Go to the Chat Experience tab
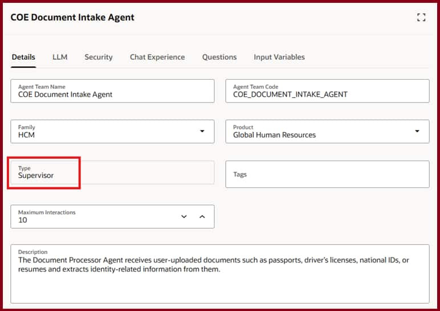 pyautogui.click(x=157, y=57)
